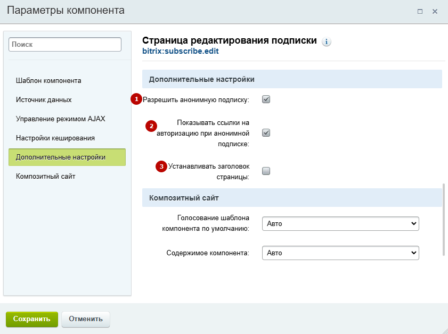This screenshot has width=448, height=334.
Task: Open the Содержимое компонента dropdown
Action: [340, 253]
